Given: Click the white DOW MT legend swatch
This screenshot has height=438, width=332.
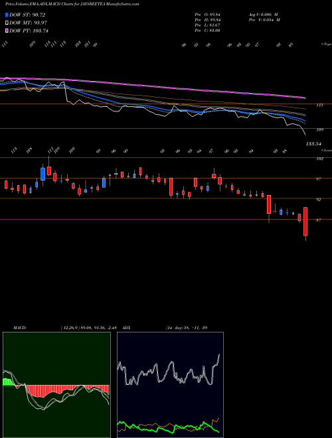Looking at the screenshot, I should (x=7, y=23).
